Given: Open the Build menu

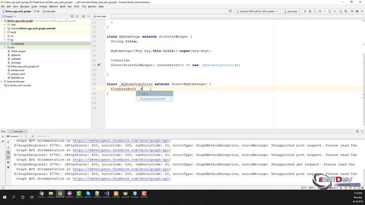Looking at the screenshot, I should coord(63,6).
